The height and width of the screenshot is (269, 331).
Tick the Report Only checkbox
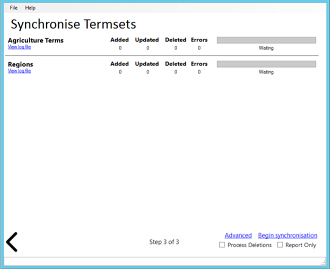tap(280, 245)
